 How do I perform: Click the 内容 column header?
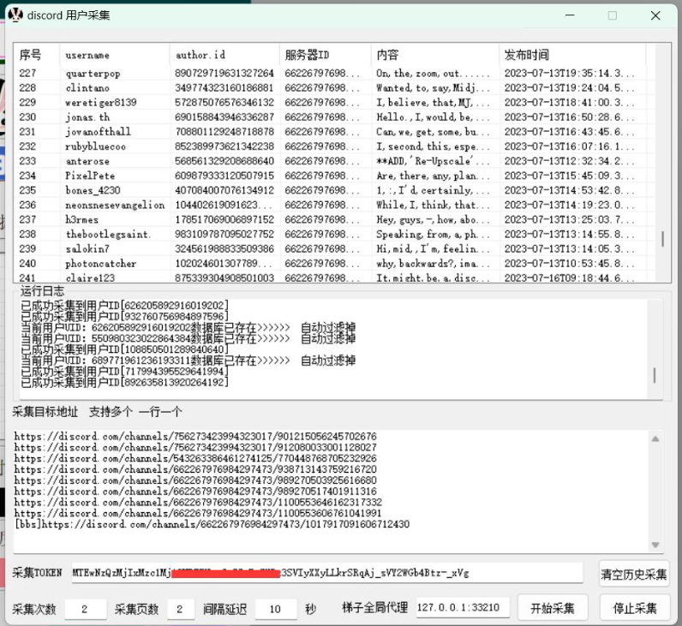(435, 55)
